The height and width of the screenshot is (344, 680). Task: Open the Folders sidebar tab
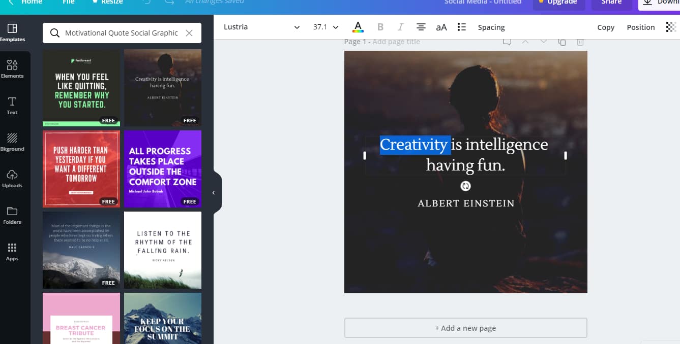(x=12, y=215)
